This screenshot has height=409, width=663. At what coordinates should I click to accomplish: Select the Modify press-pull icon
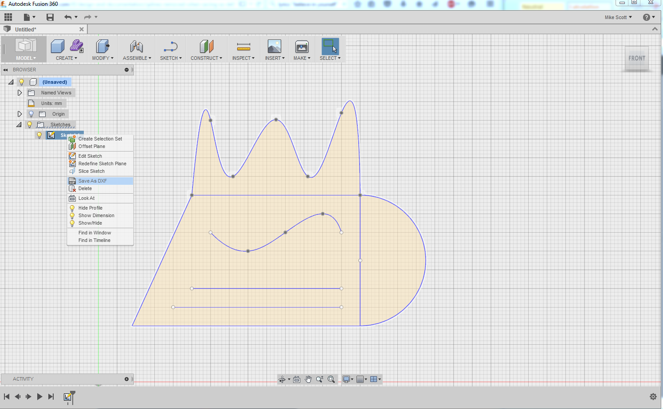[x=102, y=46]
